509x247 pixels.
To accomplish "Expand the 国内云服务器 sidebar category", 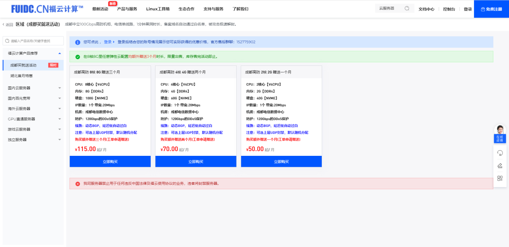I will click(59, 88).
